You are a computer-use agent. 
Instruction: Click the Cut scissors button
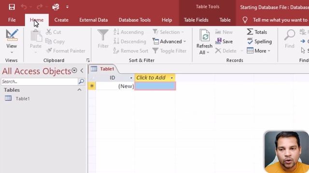(x=54, y=32)
